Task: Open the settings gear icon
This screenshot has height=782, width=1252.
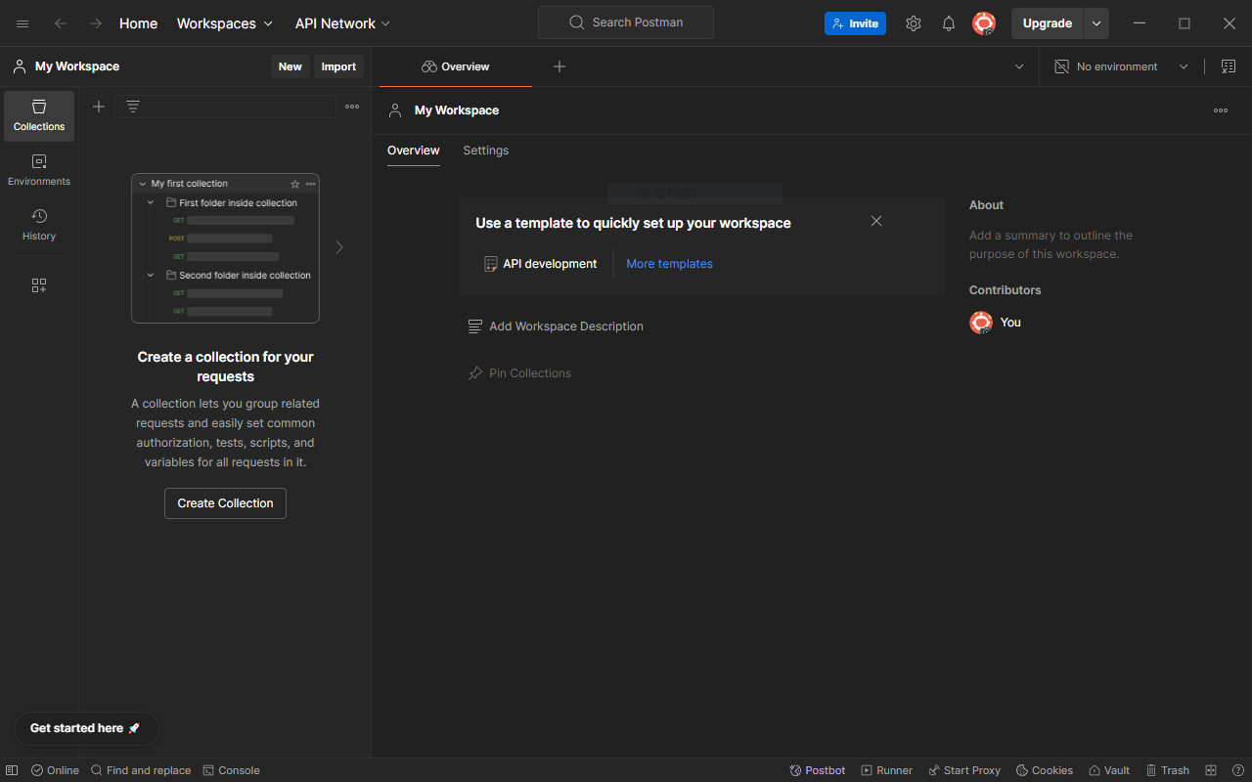Action: pos(914,23)
